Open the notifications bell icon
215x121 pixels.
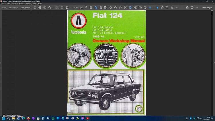(x=197, y=7)
